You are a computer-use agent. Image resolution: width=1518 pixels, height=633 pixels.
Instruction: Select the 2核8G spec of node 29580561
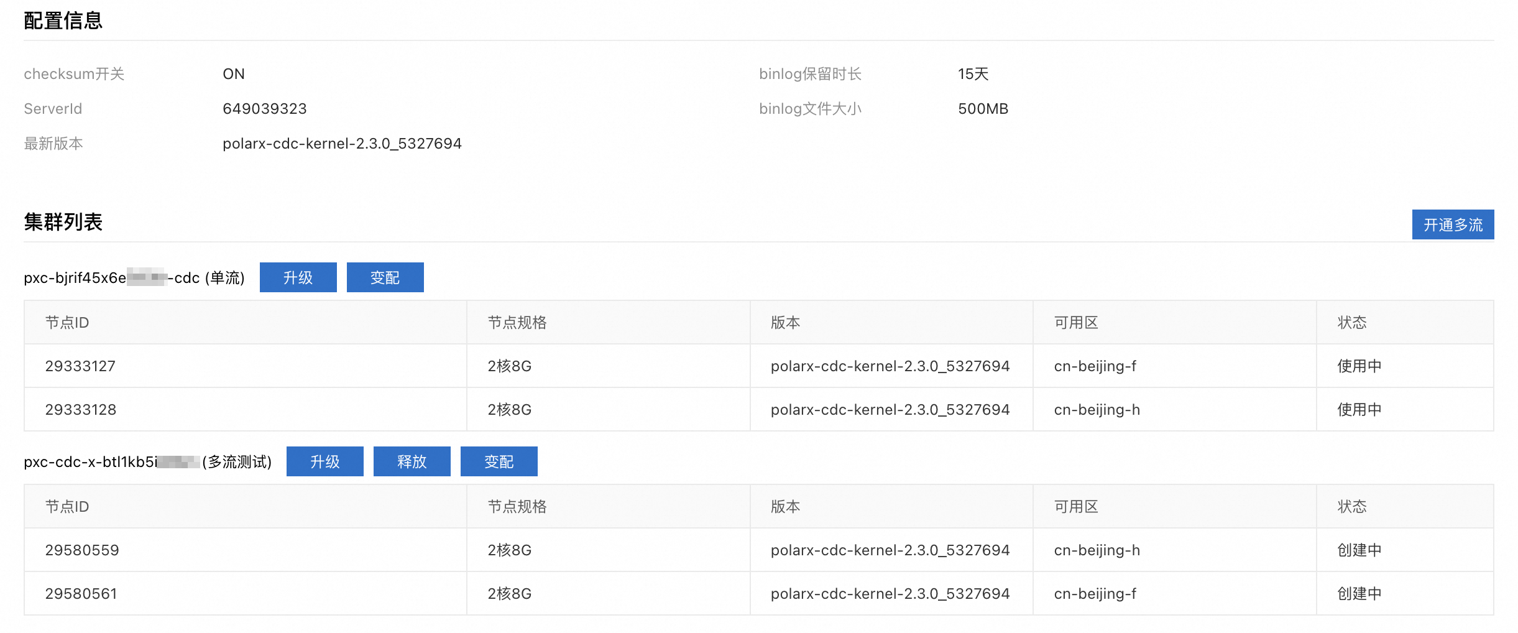[510, 594]
